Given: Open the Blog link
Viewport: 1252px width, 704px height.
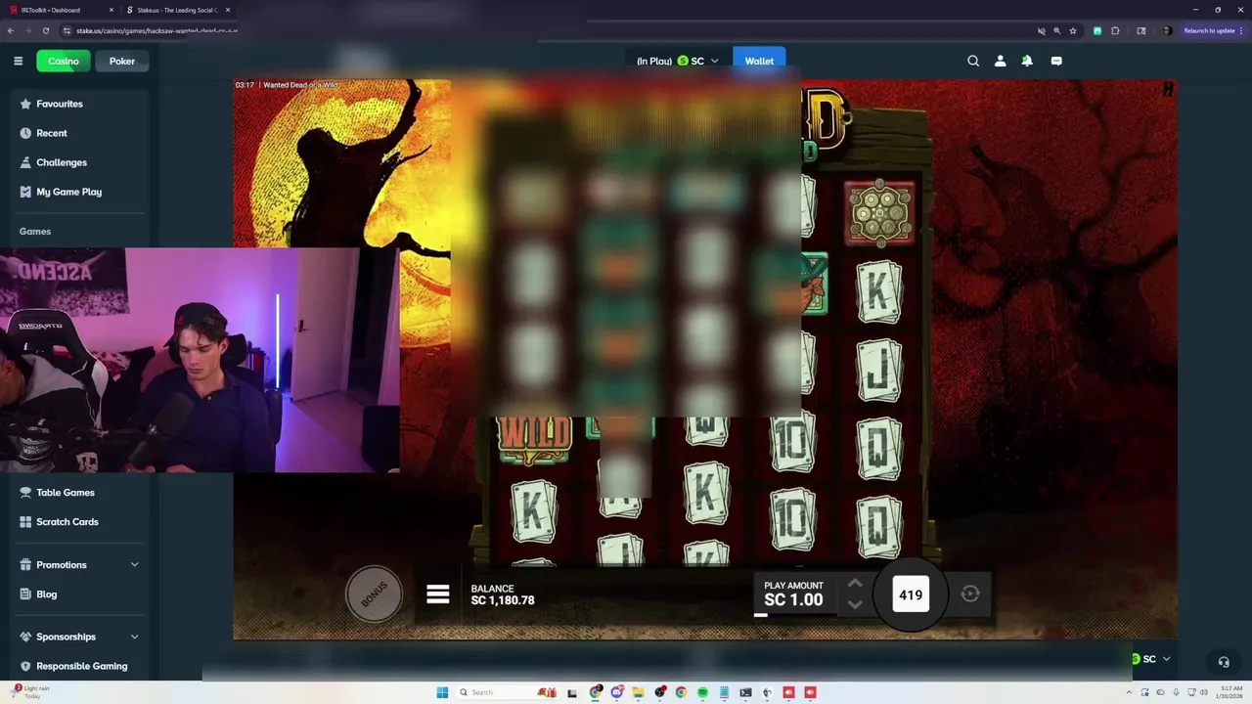Looking at the screenshot, I should coord(47,594).
